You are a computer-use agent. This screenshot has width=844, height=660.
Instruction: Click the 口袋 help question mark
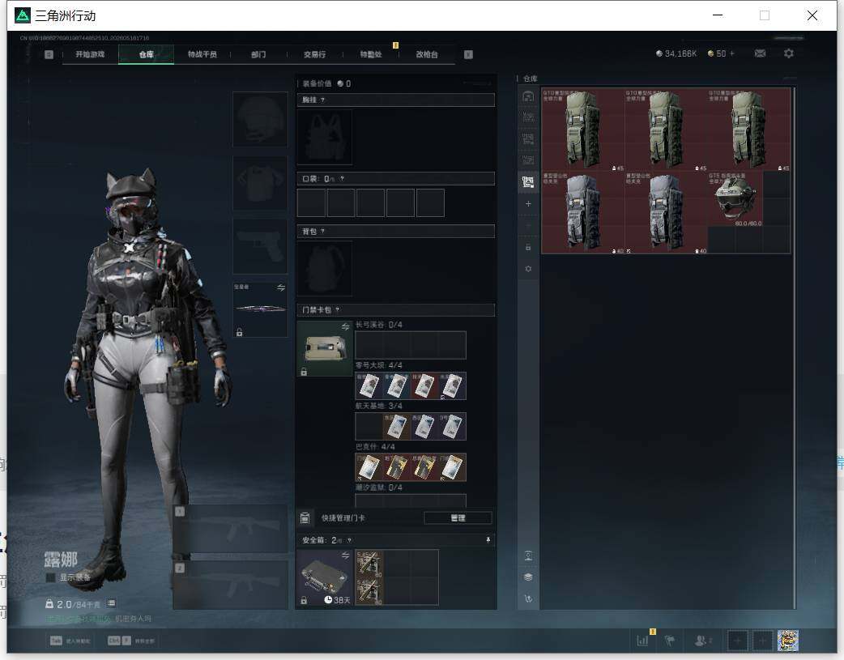342,179
